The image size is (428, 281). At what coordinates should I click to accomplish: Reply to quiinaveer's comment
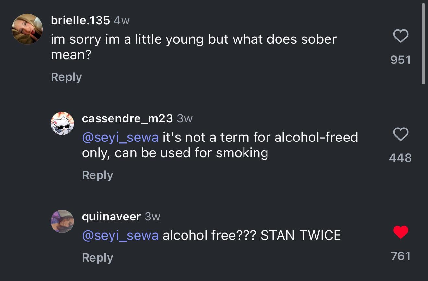click(x=98, y=258)
